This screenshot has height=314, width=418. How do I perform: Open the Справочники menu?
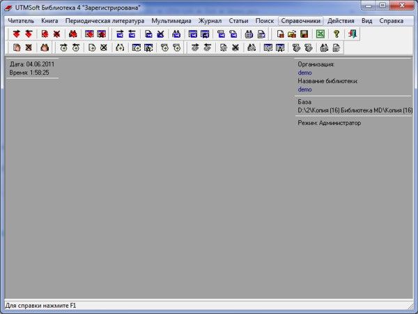pos(301,21)
